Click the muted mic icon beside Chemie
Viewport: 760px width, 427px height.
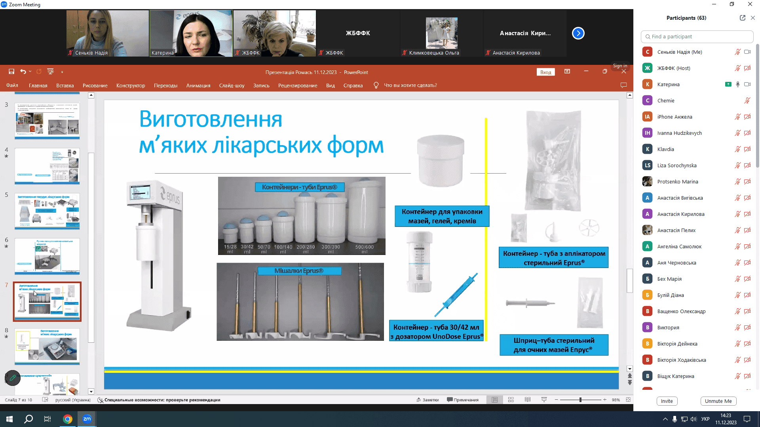(747, 100)
